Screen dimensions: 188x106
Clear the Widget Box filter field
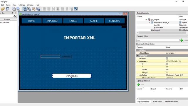coord(14,16)
